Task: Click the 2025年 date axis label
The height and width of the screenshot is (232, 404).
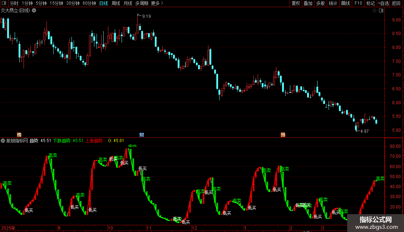Action: pos(8,228)
